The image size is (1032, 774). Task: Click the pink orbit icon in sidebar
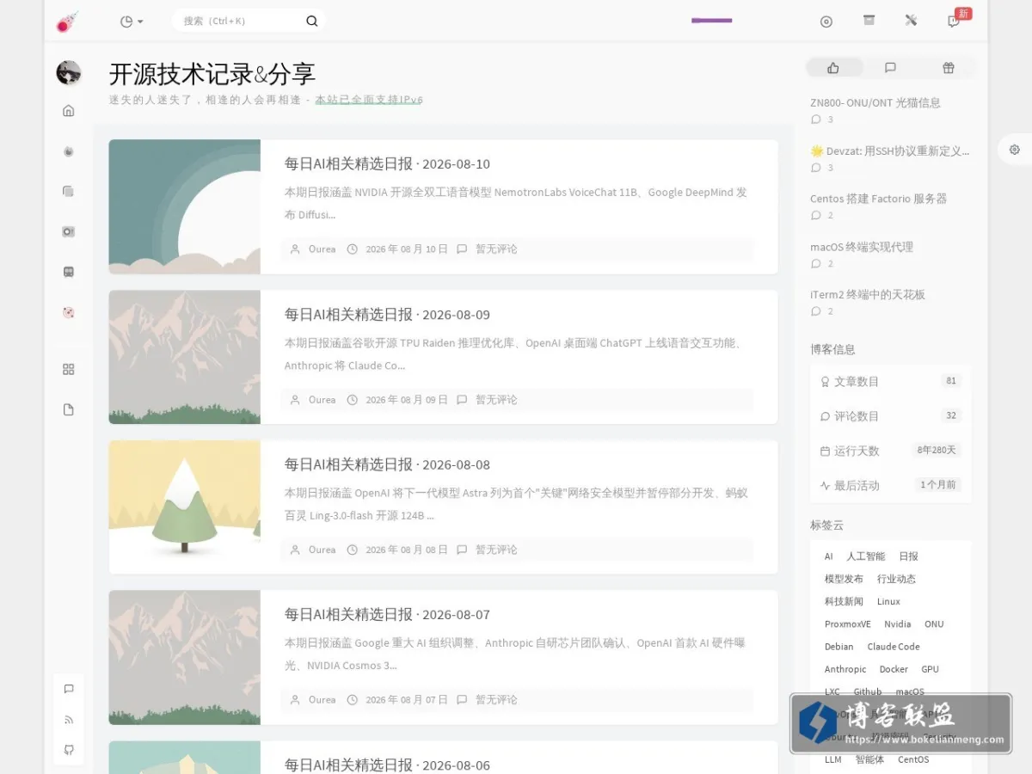coord(69,312)
